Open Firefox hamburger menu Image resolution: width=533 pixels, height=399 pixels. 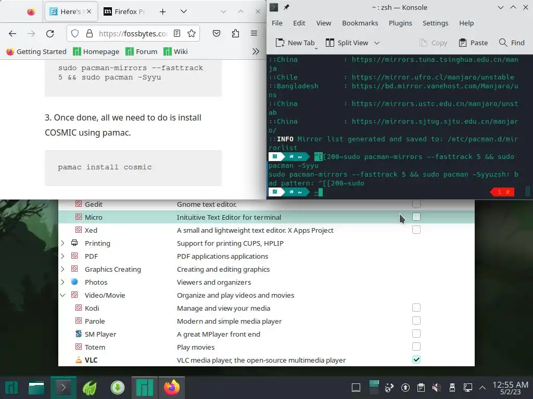point(254,33)
